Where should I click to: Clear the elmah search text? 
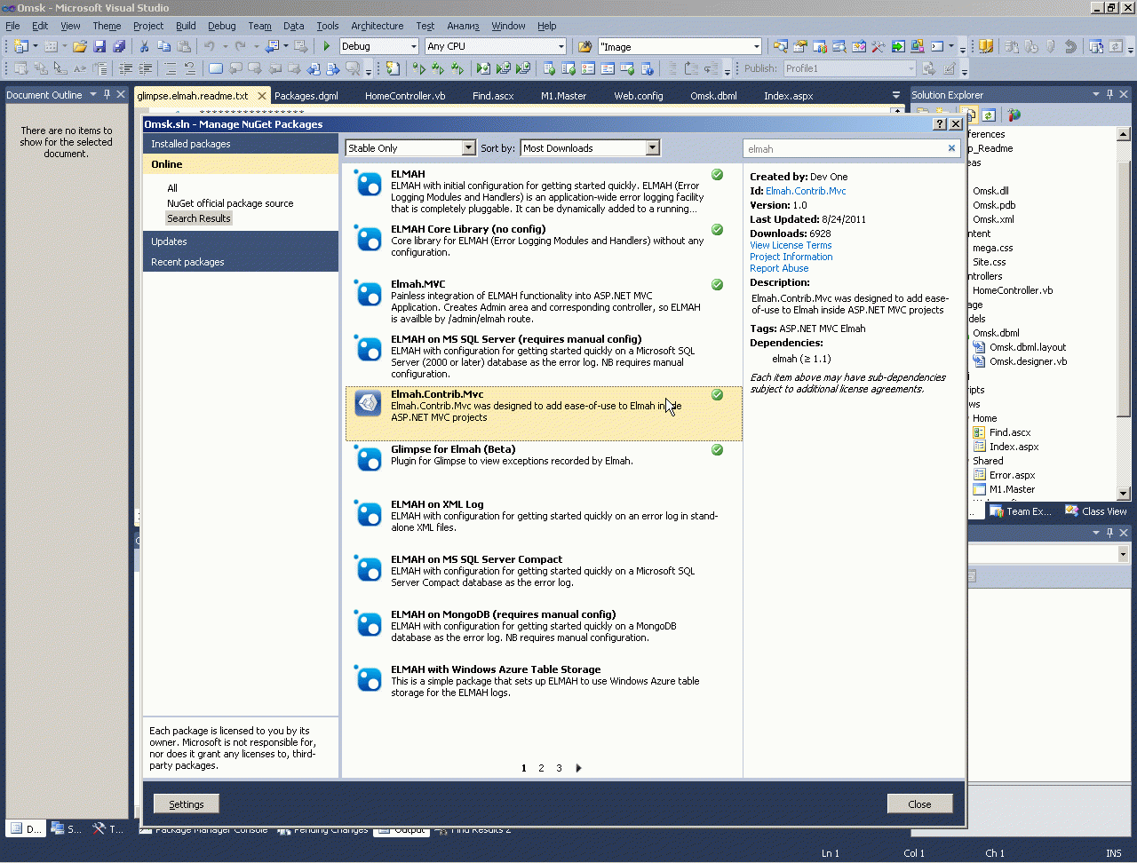tap(951, 148)
